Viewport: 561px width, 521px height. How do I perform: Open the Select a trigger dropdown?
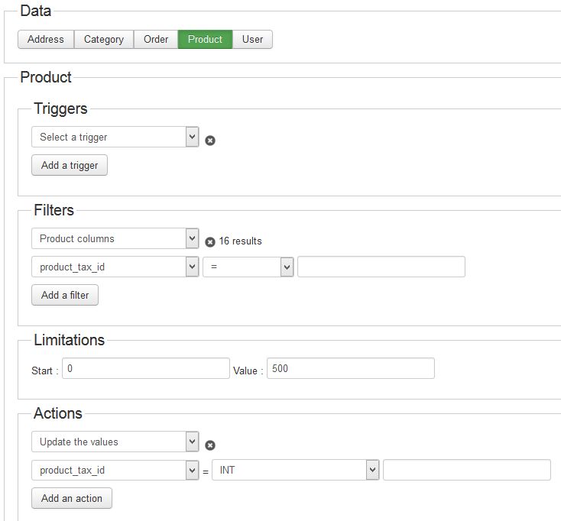click(115, 137)
